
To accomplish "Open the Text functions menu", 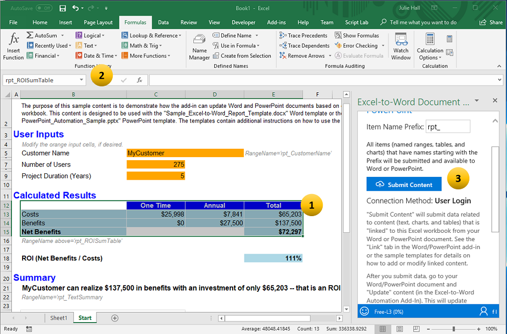I will point(86,45).
